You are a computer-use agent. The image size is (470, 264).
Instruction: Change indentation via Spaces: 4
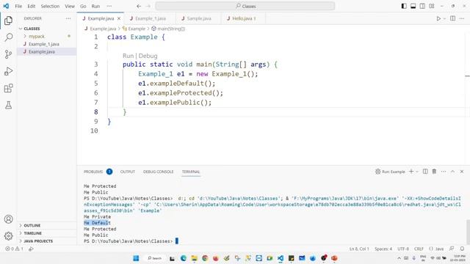tap(383, 249)
